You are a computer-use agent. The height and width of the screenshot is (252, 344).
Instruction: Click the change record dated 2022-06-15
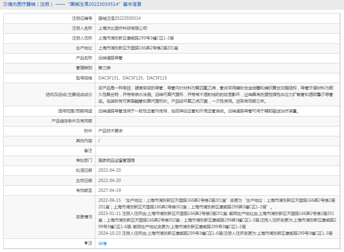pos(217,204)
